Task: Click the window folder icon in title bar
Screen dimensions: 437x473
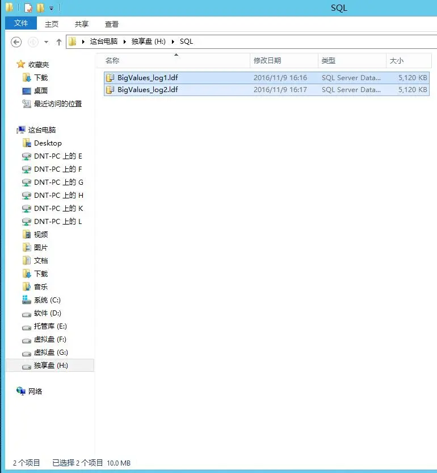Action: tap(9, 7)
